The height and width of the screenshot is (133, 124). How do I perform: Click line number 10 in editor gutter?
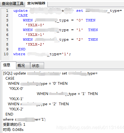point(6,54)
